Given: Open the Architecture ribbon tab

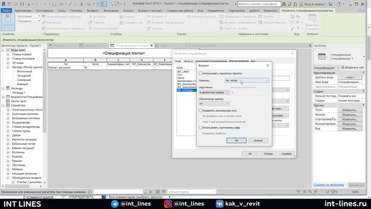Looking at the screenshot, I should [x=23, y=10].
